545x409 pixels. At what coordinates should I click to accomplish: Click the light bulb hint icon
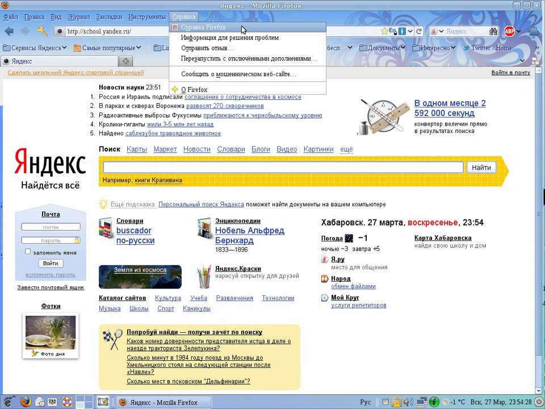[103, 204]
